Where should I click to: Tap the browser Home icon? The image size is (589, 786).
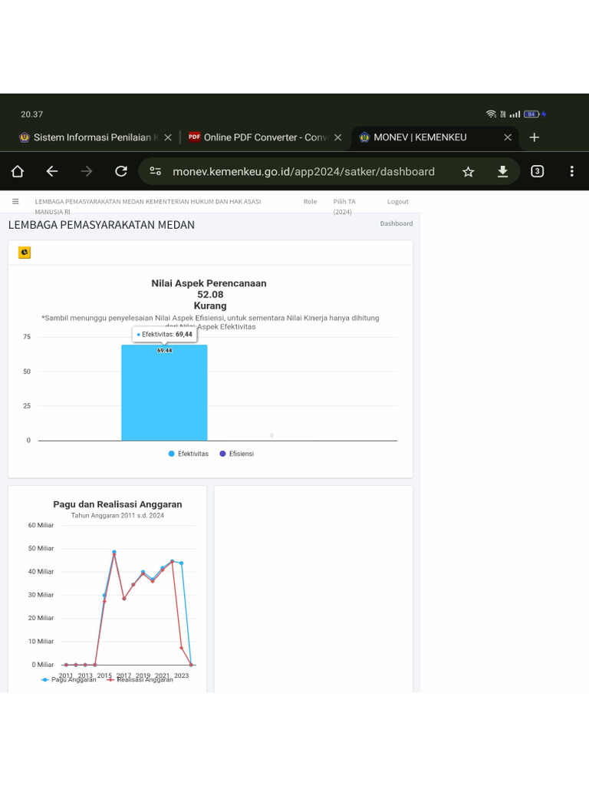[x=18, y=172]
